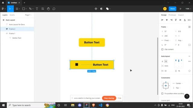Image resolution: width=193 pixels, height=108 pixels.
Task: Open the Move tool dropdown arrow
Action: [x=13, y=9]
